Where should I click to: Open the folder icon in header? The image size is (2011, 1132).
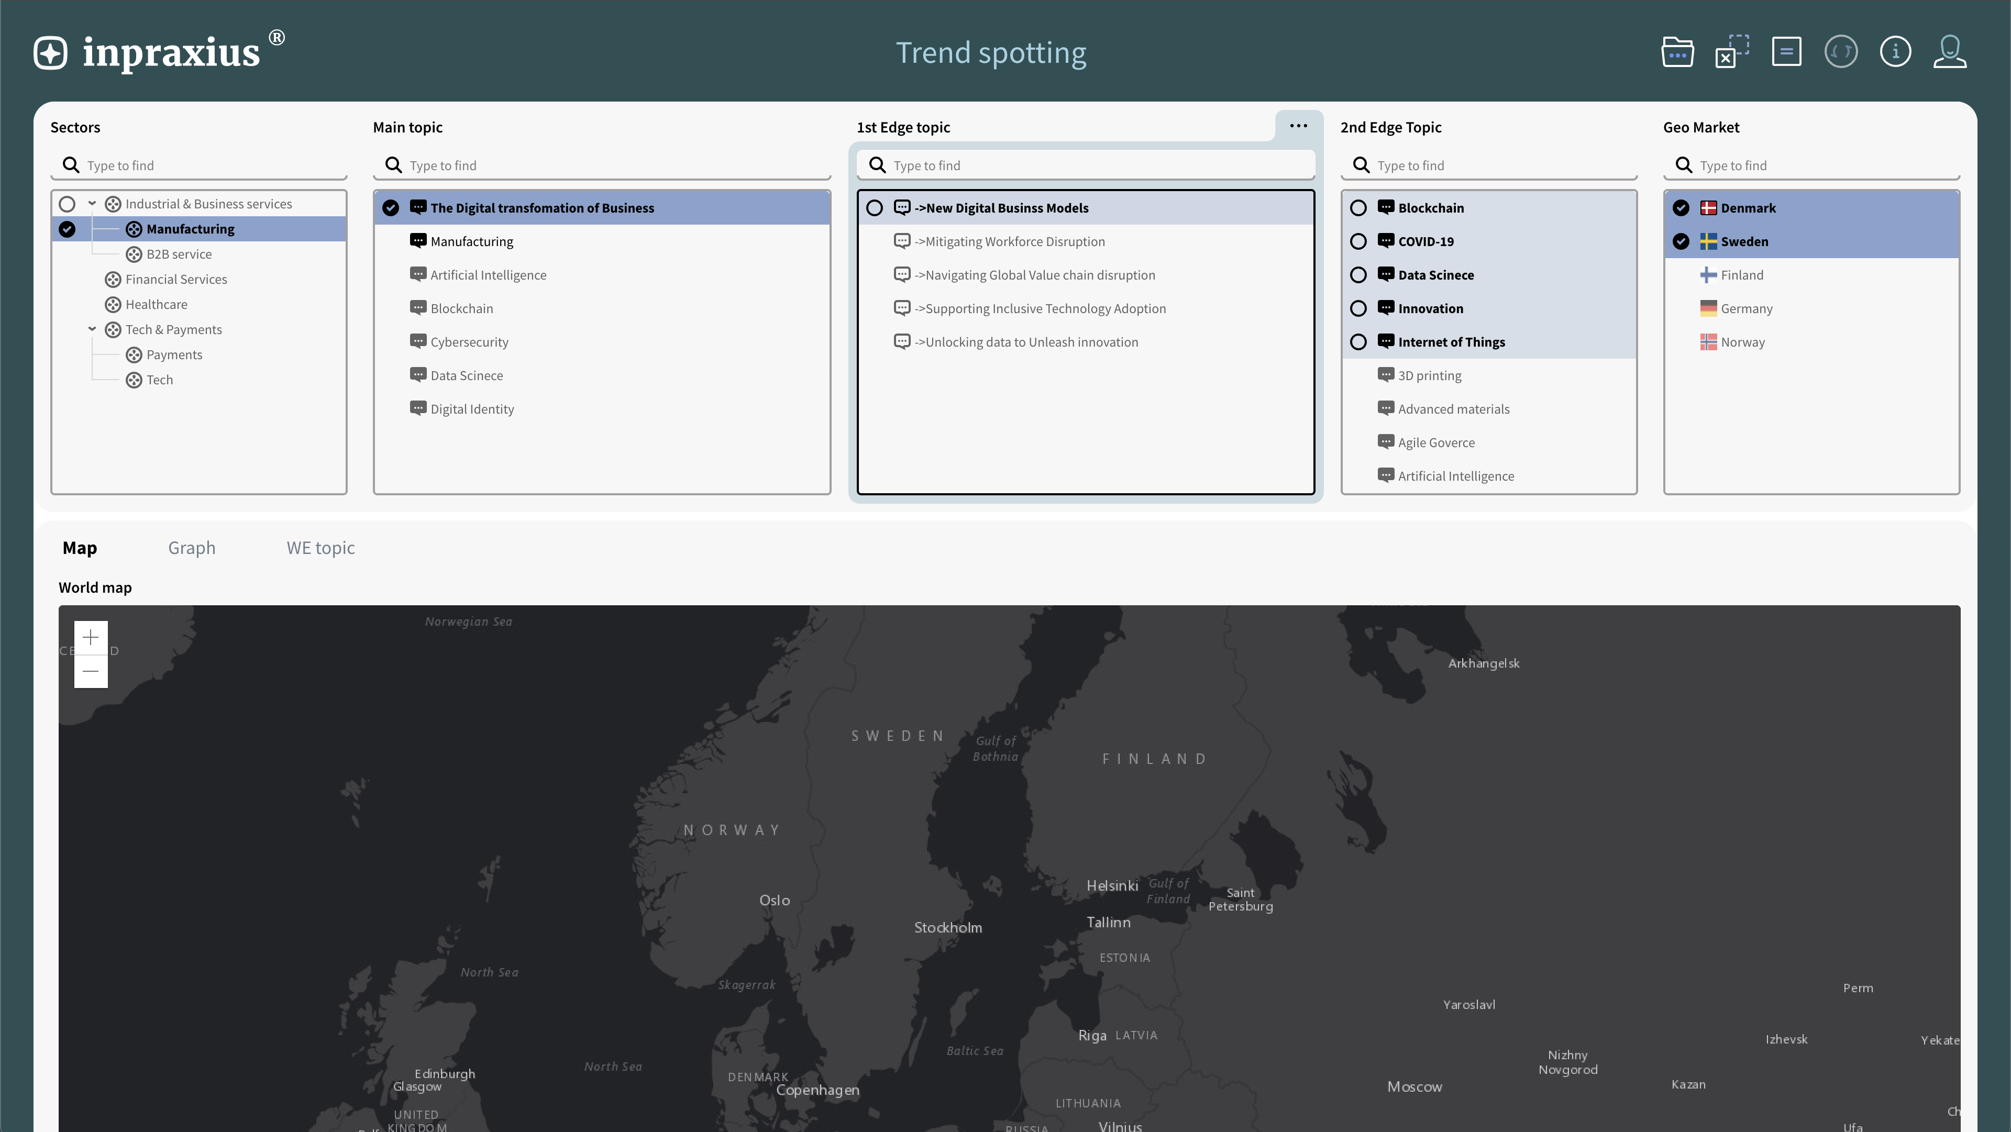(x=1677, y=52)
